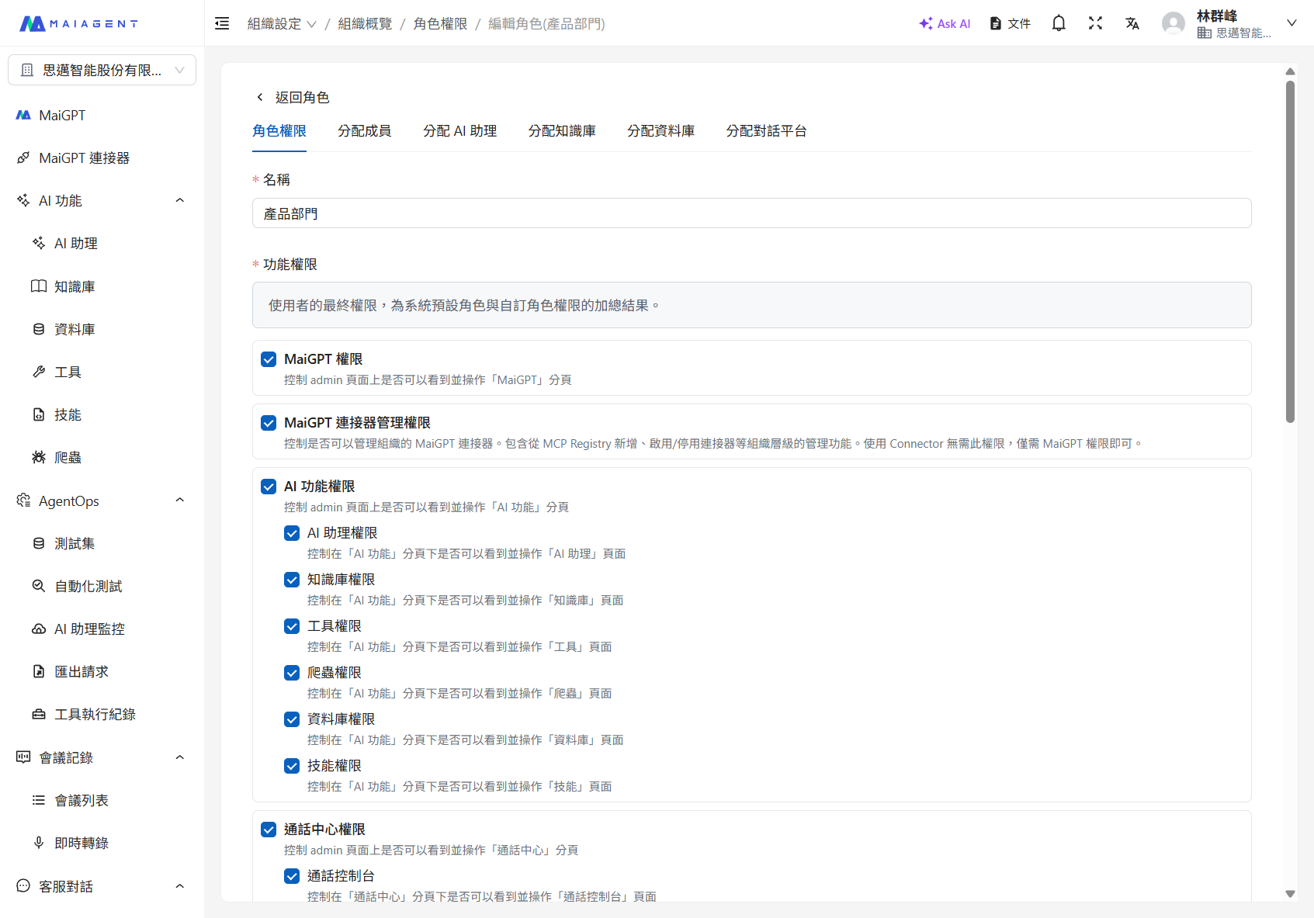Open the language switcher icon
1314x918 pixels.
tap(1132, 23)
